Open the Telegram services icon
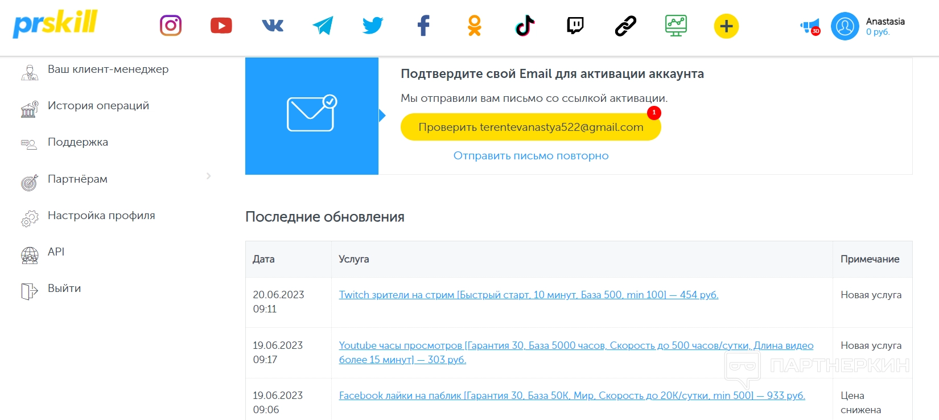 point(323,26)
